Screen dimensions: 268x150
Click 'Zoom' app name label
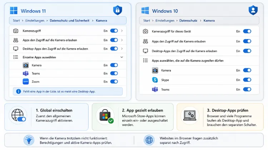(x=35, y=82)
